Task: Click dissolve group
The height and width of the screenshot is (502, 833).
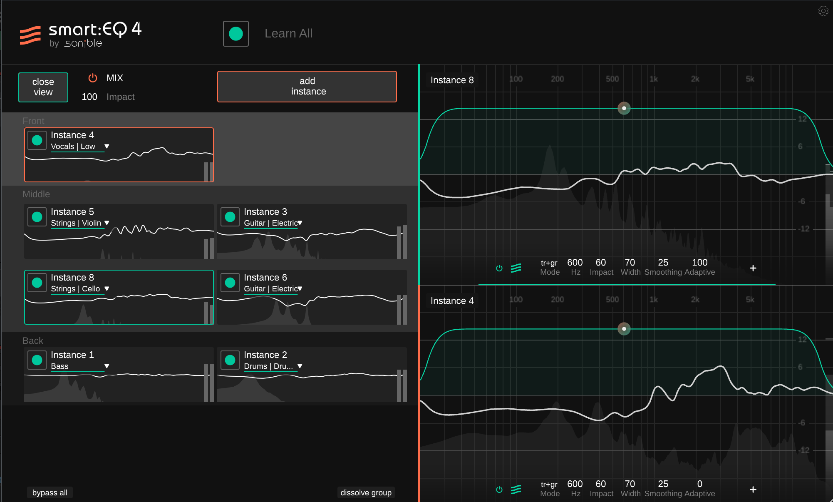Action: point(366,492)
